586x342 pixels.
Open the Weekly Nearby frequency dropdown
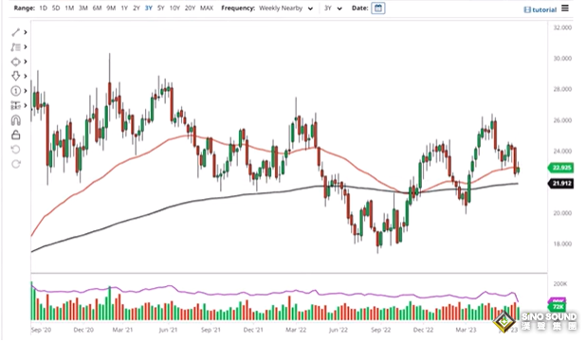tap(286, 9)
